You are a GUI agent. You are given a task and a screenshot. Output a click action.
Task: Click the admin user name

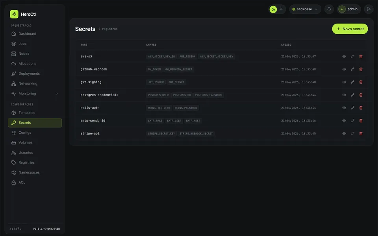pyautogui.click(x=352, y=9)
